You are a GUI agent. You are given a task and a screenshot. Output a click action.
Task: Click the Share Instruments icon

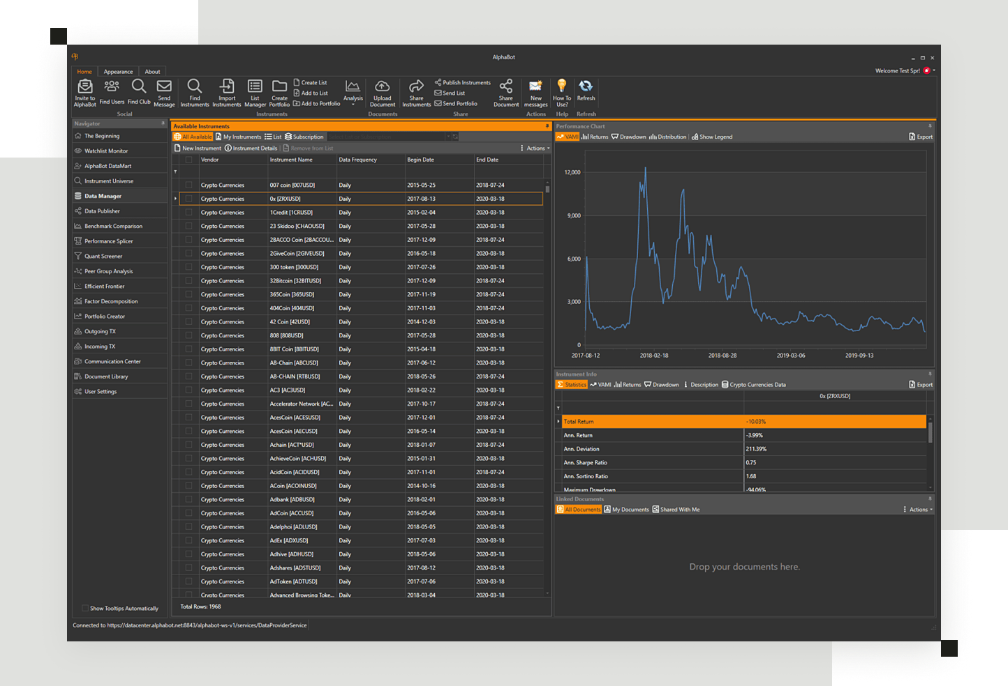click(416, 86)
